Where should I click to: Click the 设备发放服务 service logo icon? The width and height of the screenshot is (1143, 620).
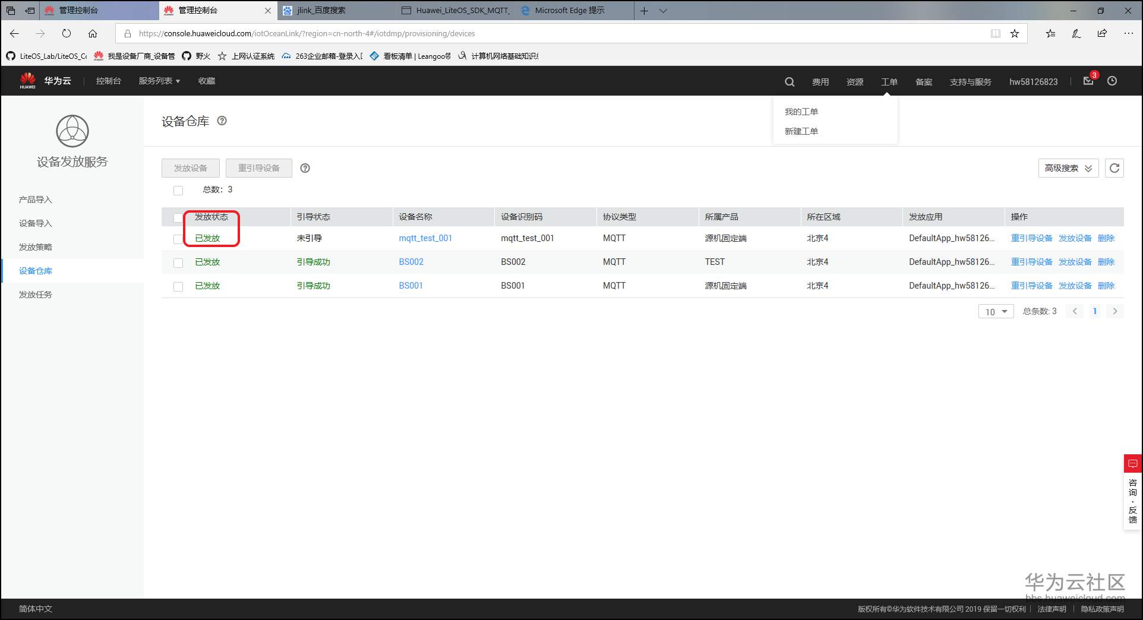coord(72,131)
